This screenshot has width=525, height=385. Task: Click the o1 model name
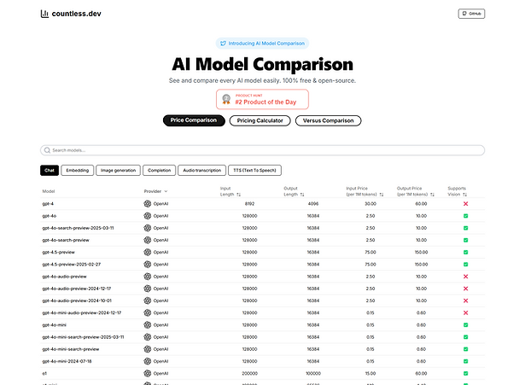(x=44, y=373)
